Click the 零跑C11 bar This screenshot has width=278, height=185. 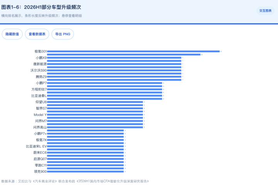tap(85, 165)
